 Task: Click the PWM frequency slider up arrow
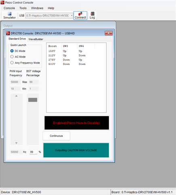coord(16,96)
